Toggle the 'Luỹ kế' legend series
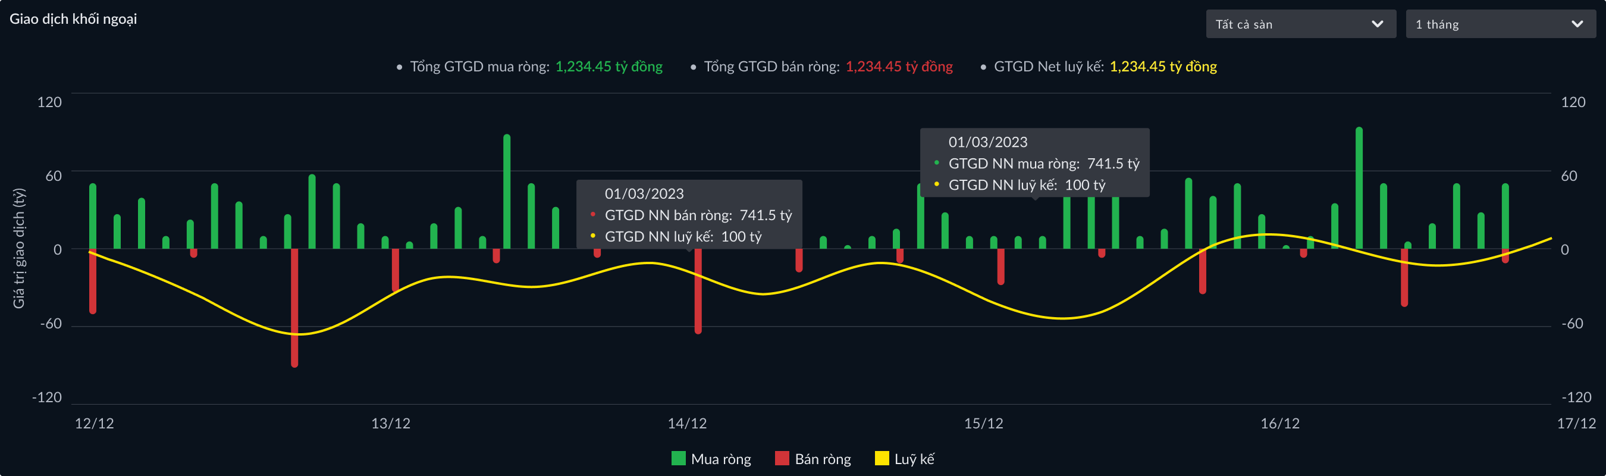The image size is (1606, 476). tap(914, 459)
